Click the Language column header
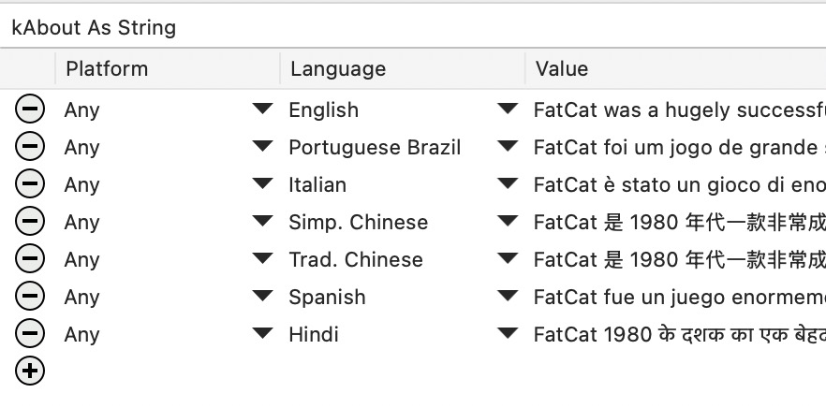This screenshot has width=826, height=408. point(403,68)
